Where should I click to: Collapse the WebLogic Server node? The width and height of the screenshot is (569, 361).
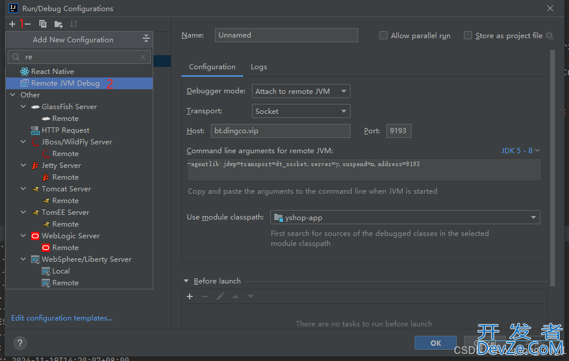point(23,236)
